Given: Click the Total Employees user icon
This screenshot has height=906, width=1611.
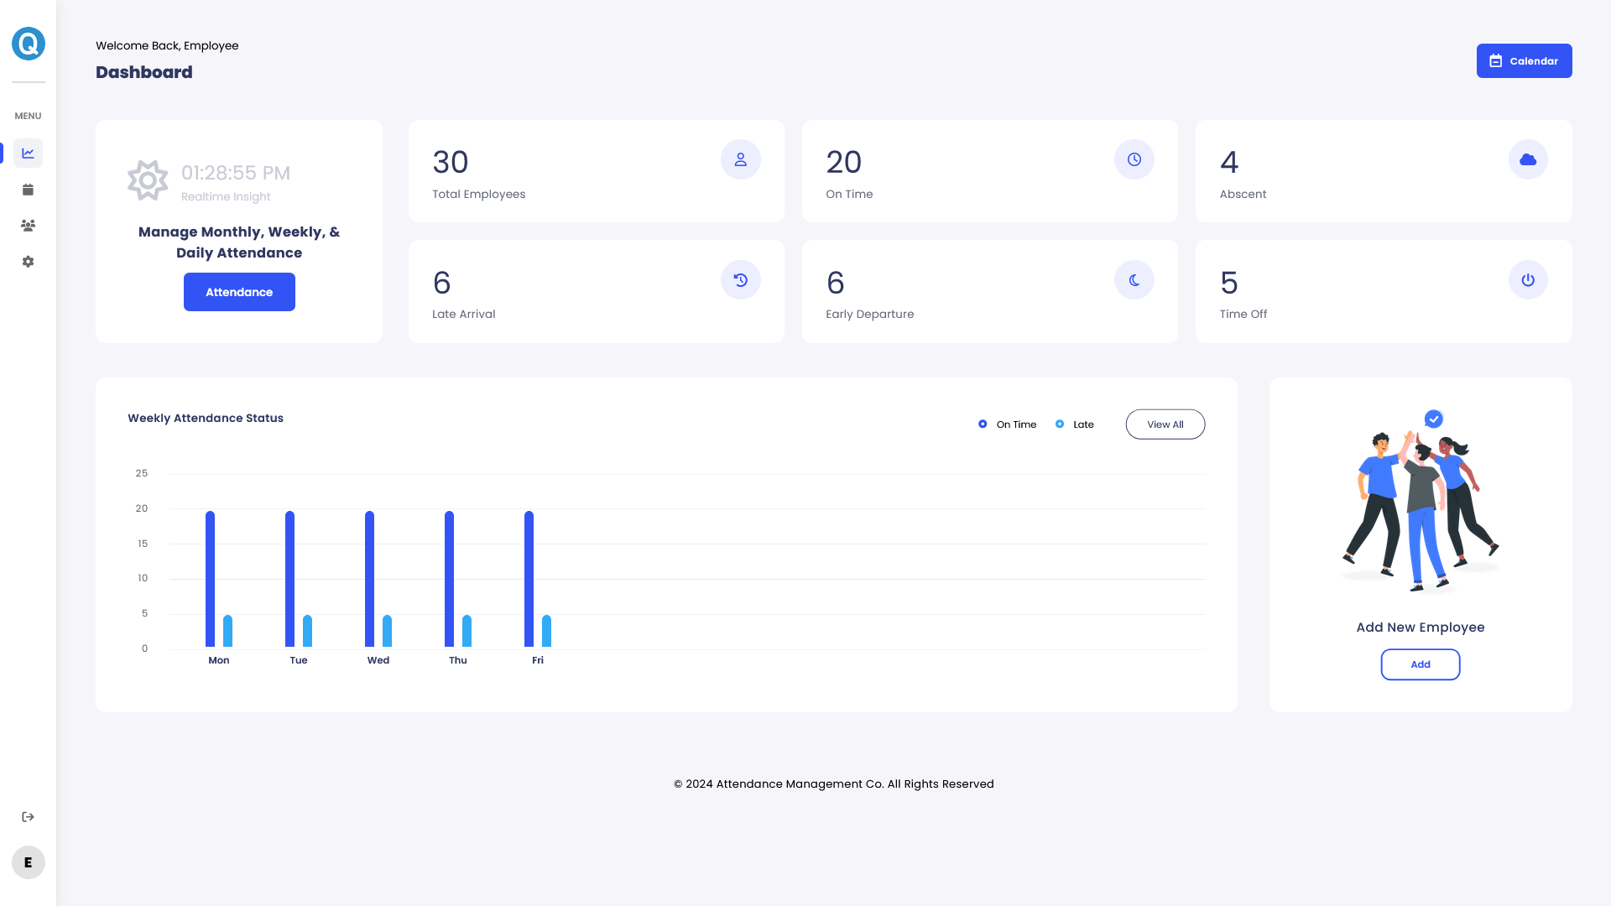Looking at the screenshot, I should (740, 159).
